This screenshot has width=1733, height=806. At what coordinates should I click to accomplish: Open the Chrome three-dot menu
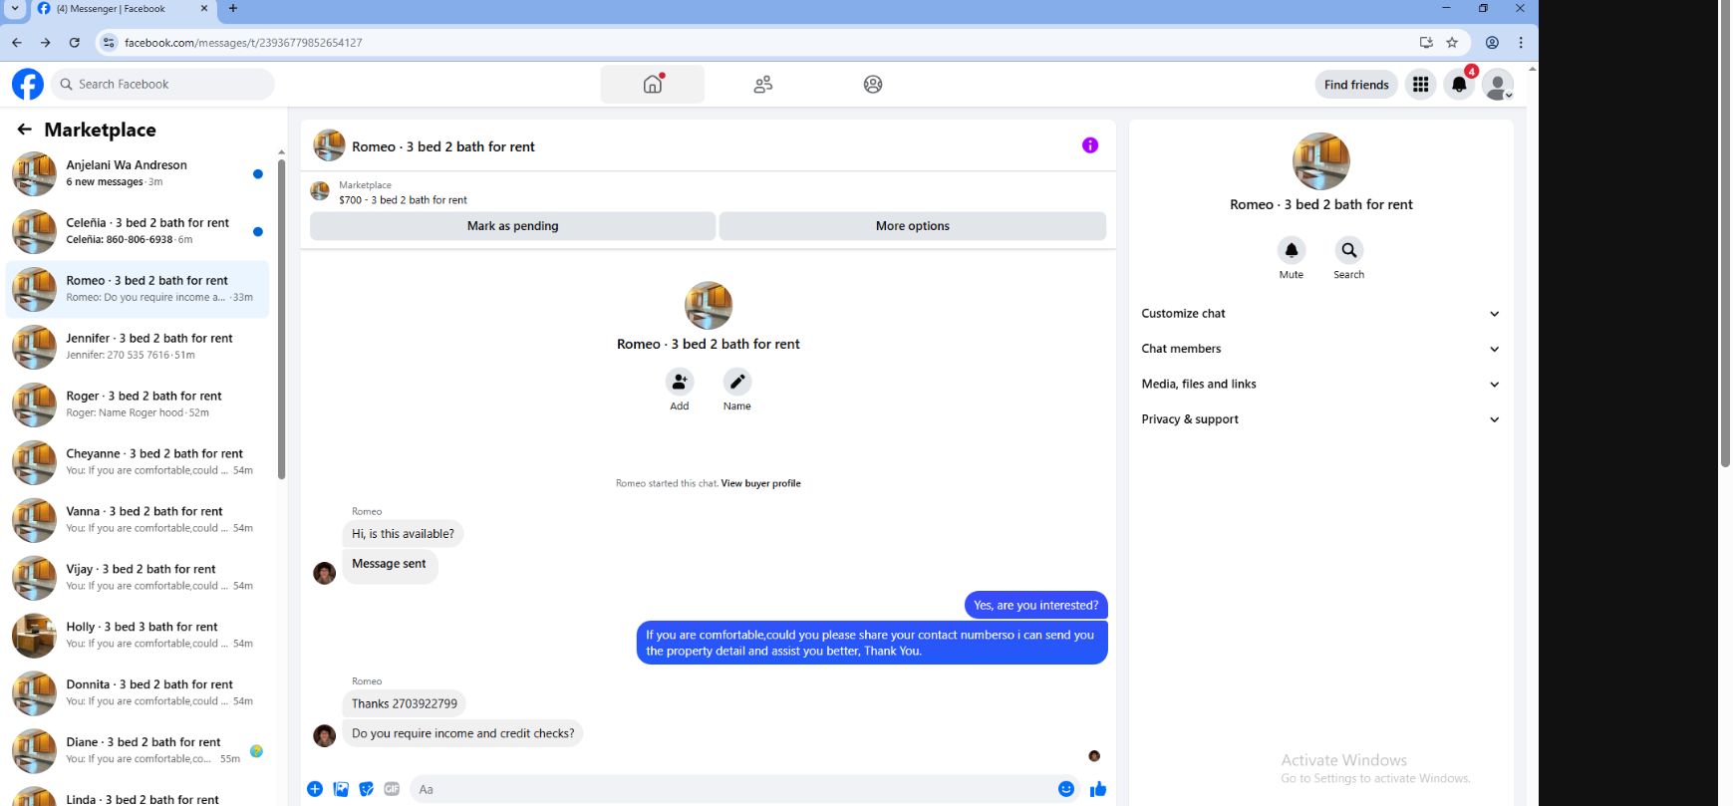coord(1521,43)
